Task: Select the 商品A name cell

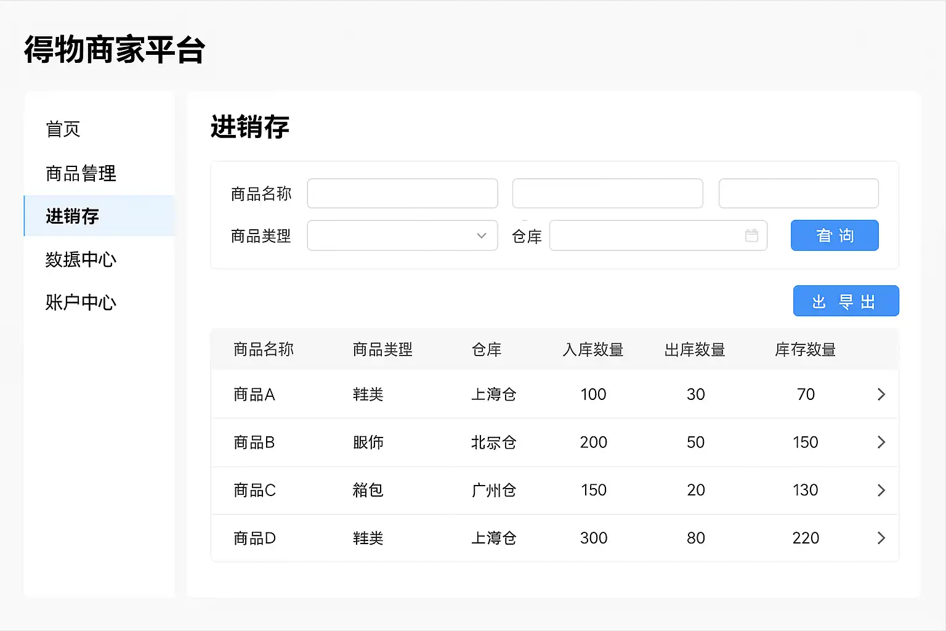Action: point(254,394)
